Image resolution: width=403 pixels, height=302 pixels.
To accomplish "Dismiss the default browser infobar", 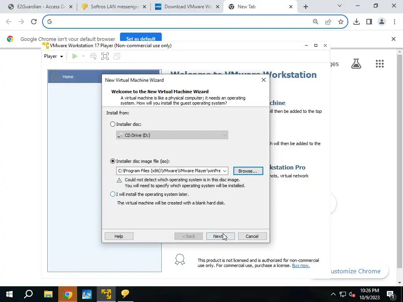I will coord(394,39).
